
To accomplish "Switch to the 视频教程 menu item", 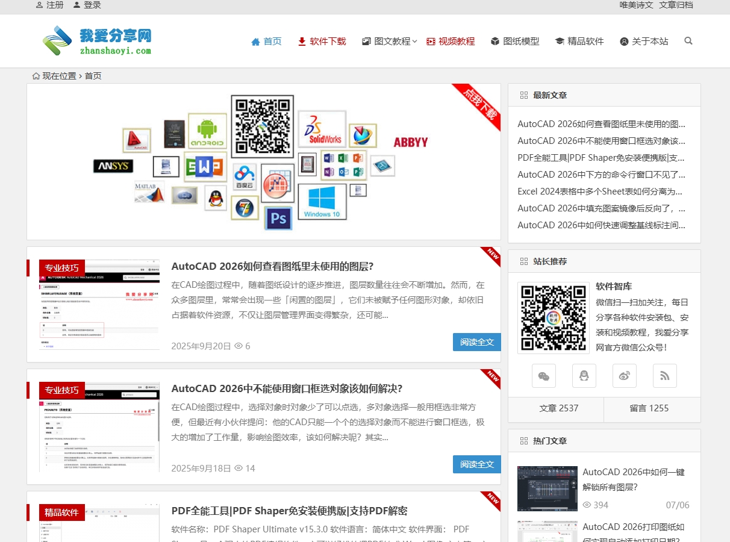I will tap(456, 41).
